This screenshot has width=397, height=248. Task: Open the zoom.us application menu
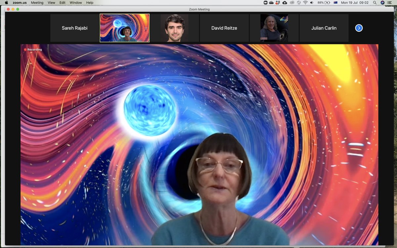pos(20,3)
